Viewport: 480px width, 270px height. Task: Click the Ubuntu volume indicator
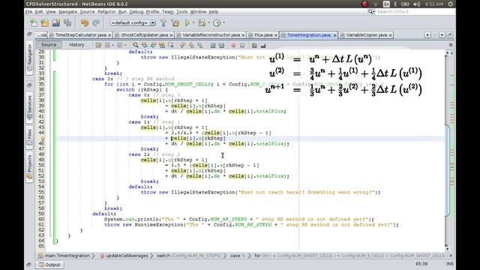tap(417, 4)
